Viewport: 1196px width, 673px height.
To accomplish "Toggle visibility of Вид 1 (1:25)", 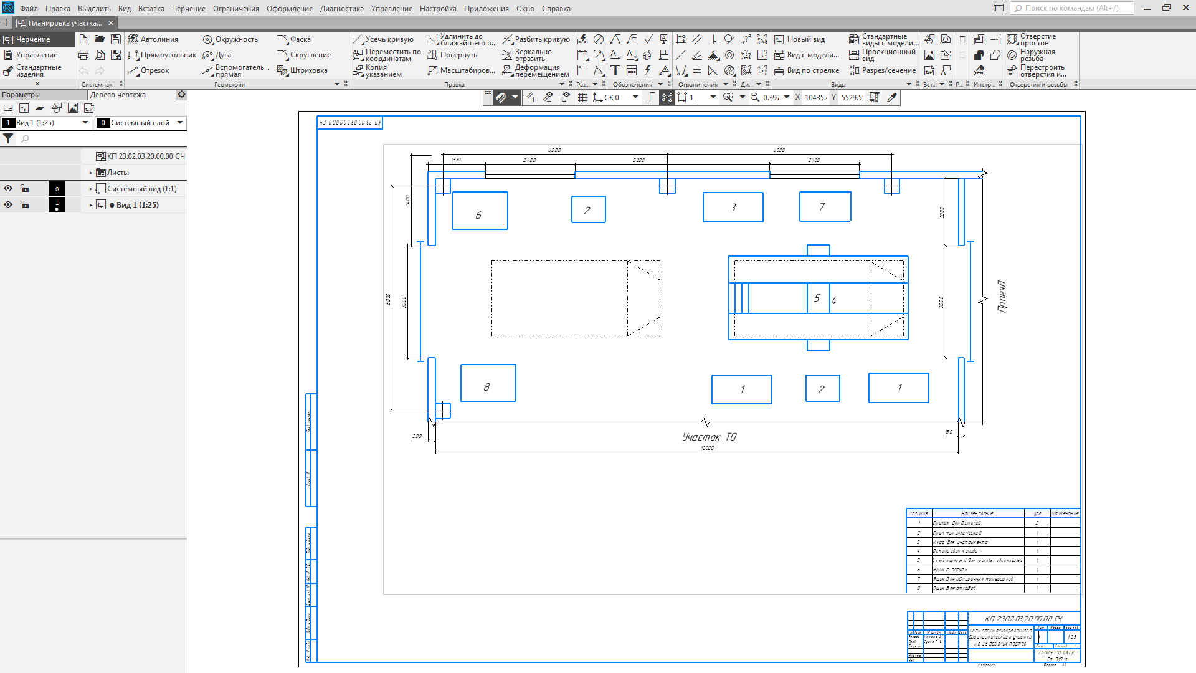I will pos(8,205).
